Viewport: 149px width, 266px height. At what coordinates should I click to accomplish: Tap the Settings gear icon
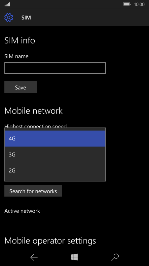(9, 18)
